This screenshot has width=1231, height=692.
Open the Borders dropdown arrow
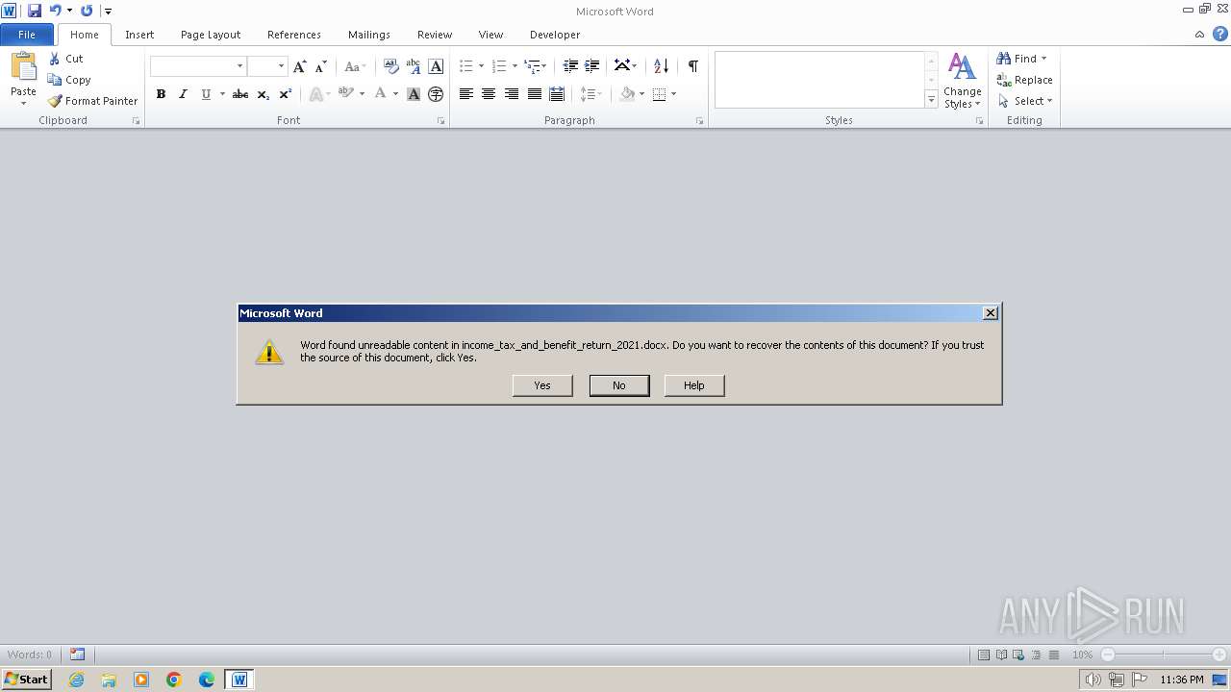[673, 94]
